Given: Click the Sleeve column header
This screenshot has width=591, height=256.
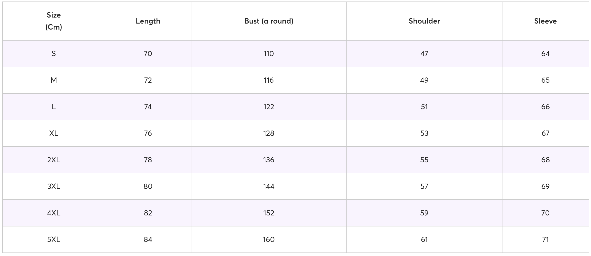Looking at the screenshot, I should click(x=546, y=21).
